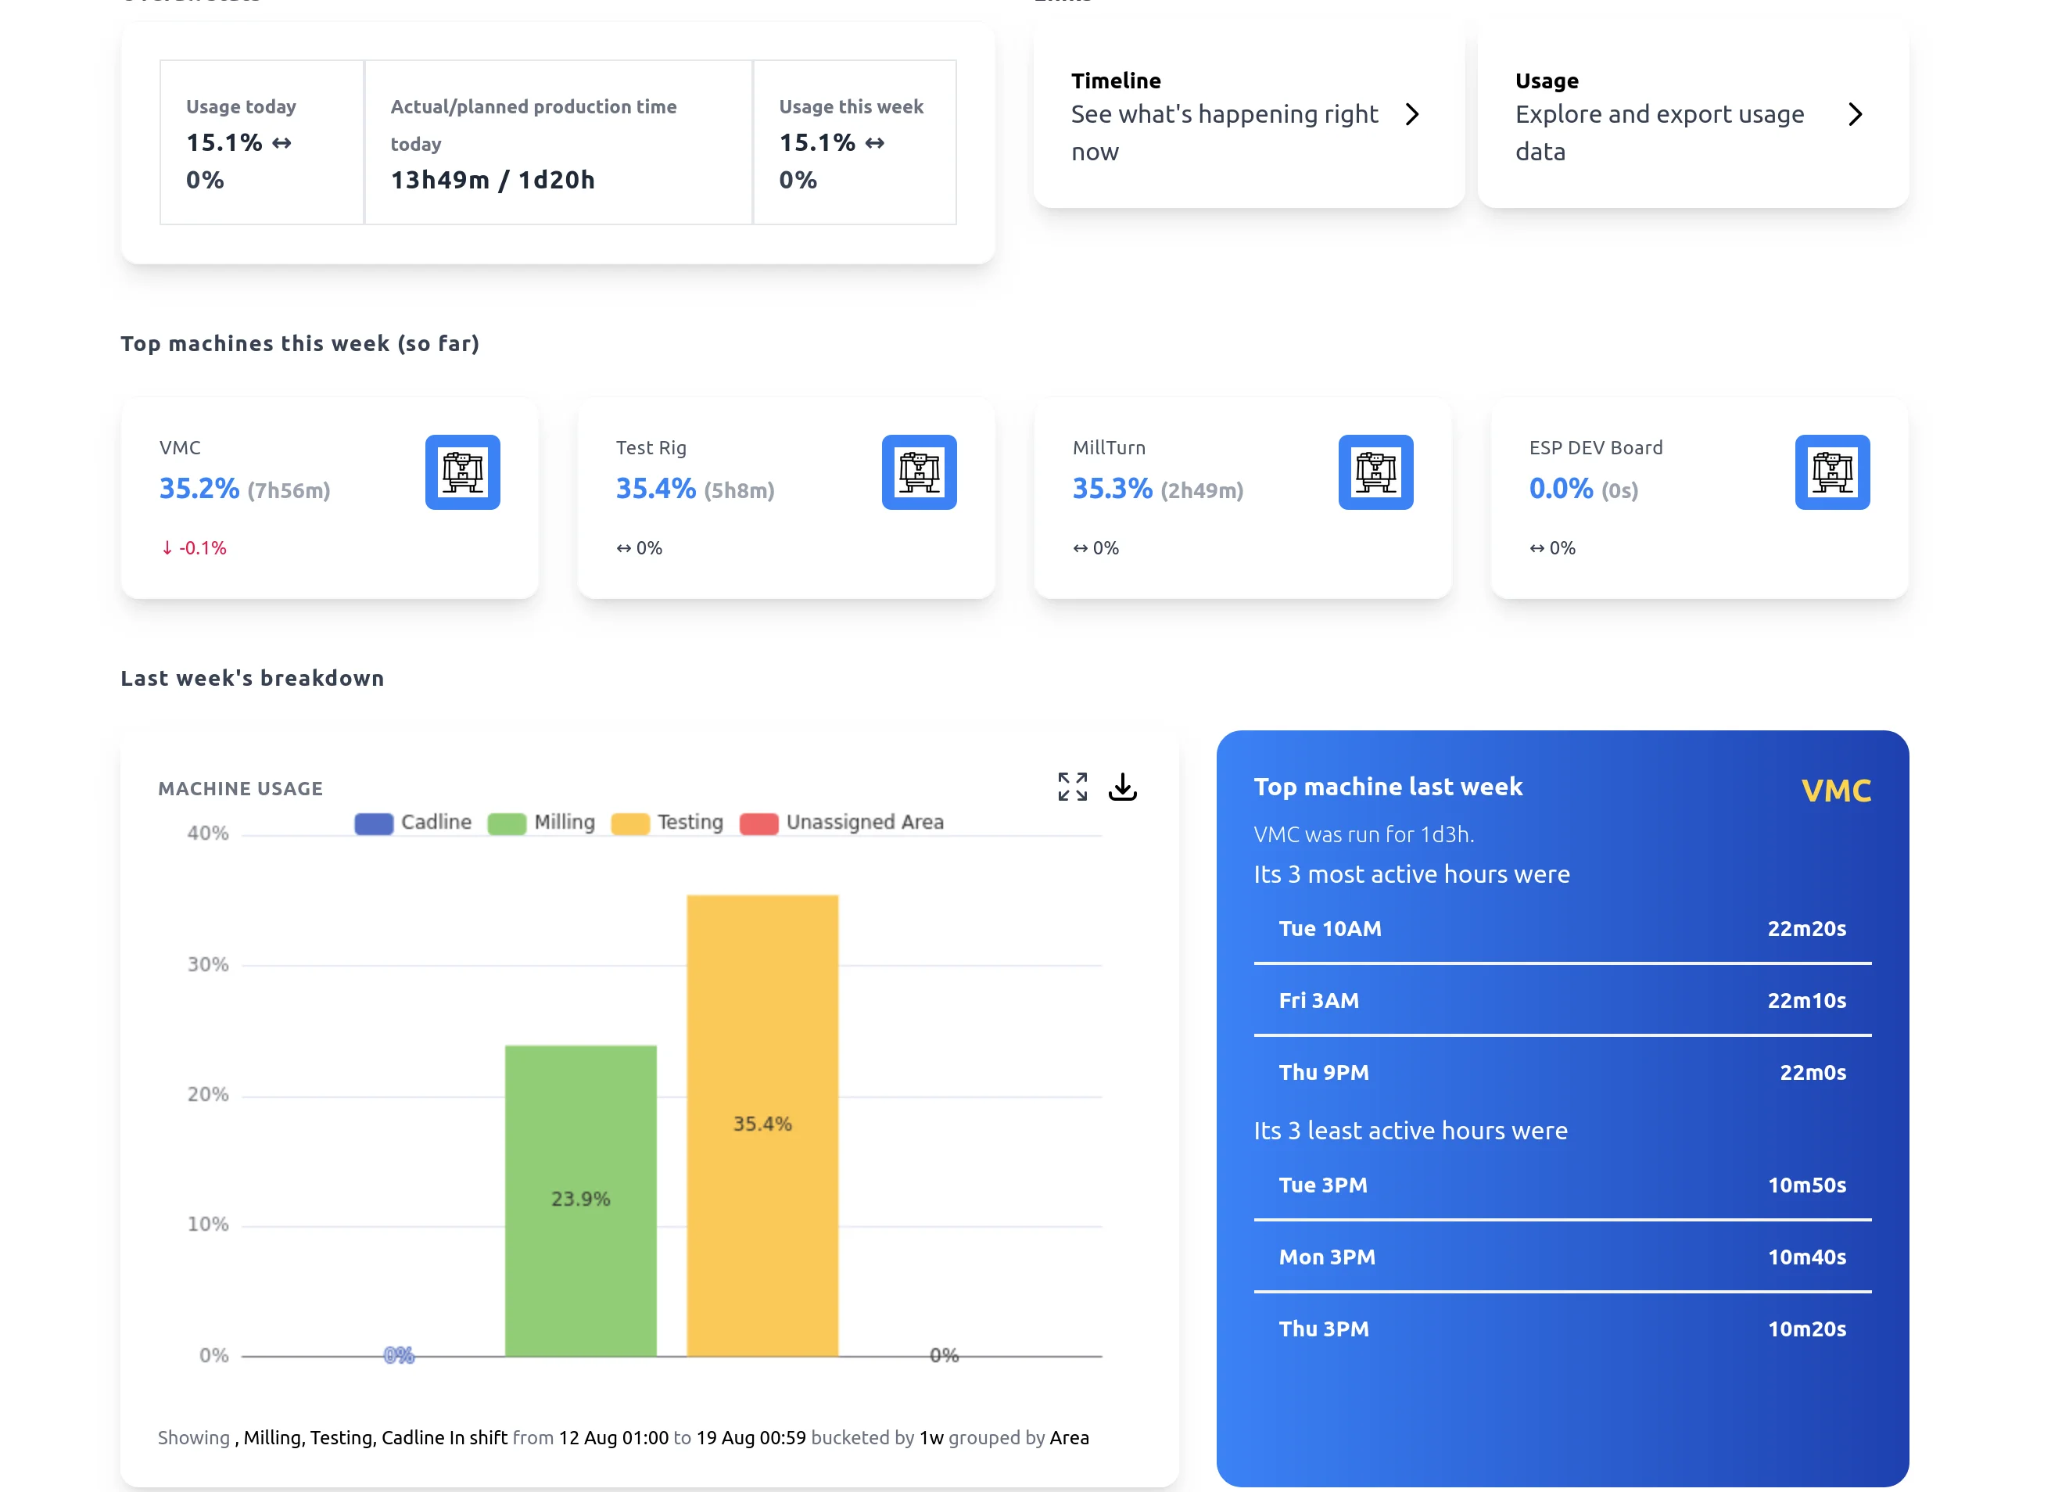The width and height of the screenshot is (2069, 1492).
Task: Open Timeline via its chevron arrow
Action: point(1412,114)
